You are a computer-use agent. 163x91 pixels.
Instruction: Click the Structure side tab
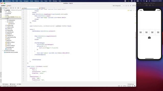click(x=1, y=16)
